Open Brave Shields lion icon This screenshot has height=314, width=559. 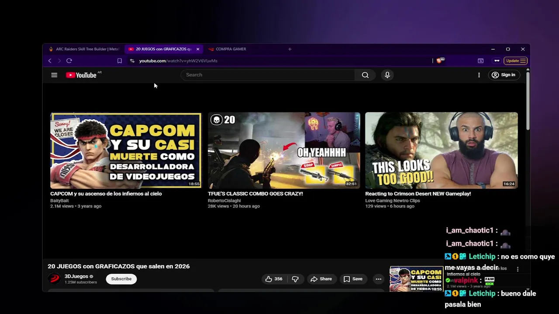(440, 61)
